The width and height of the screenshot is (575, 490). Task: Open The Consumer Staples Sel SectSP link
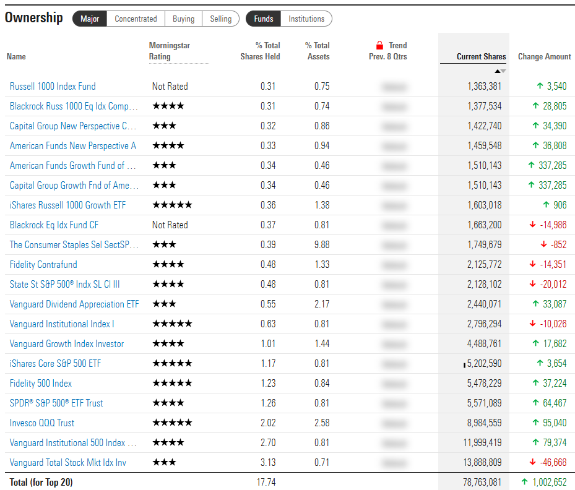tap(74, 245)
